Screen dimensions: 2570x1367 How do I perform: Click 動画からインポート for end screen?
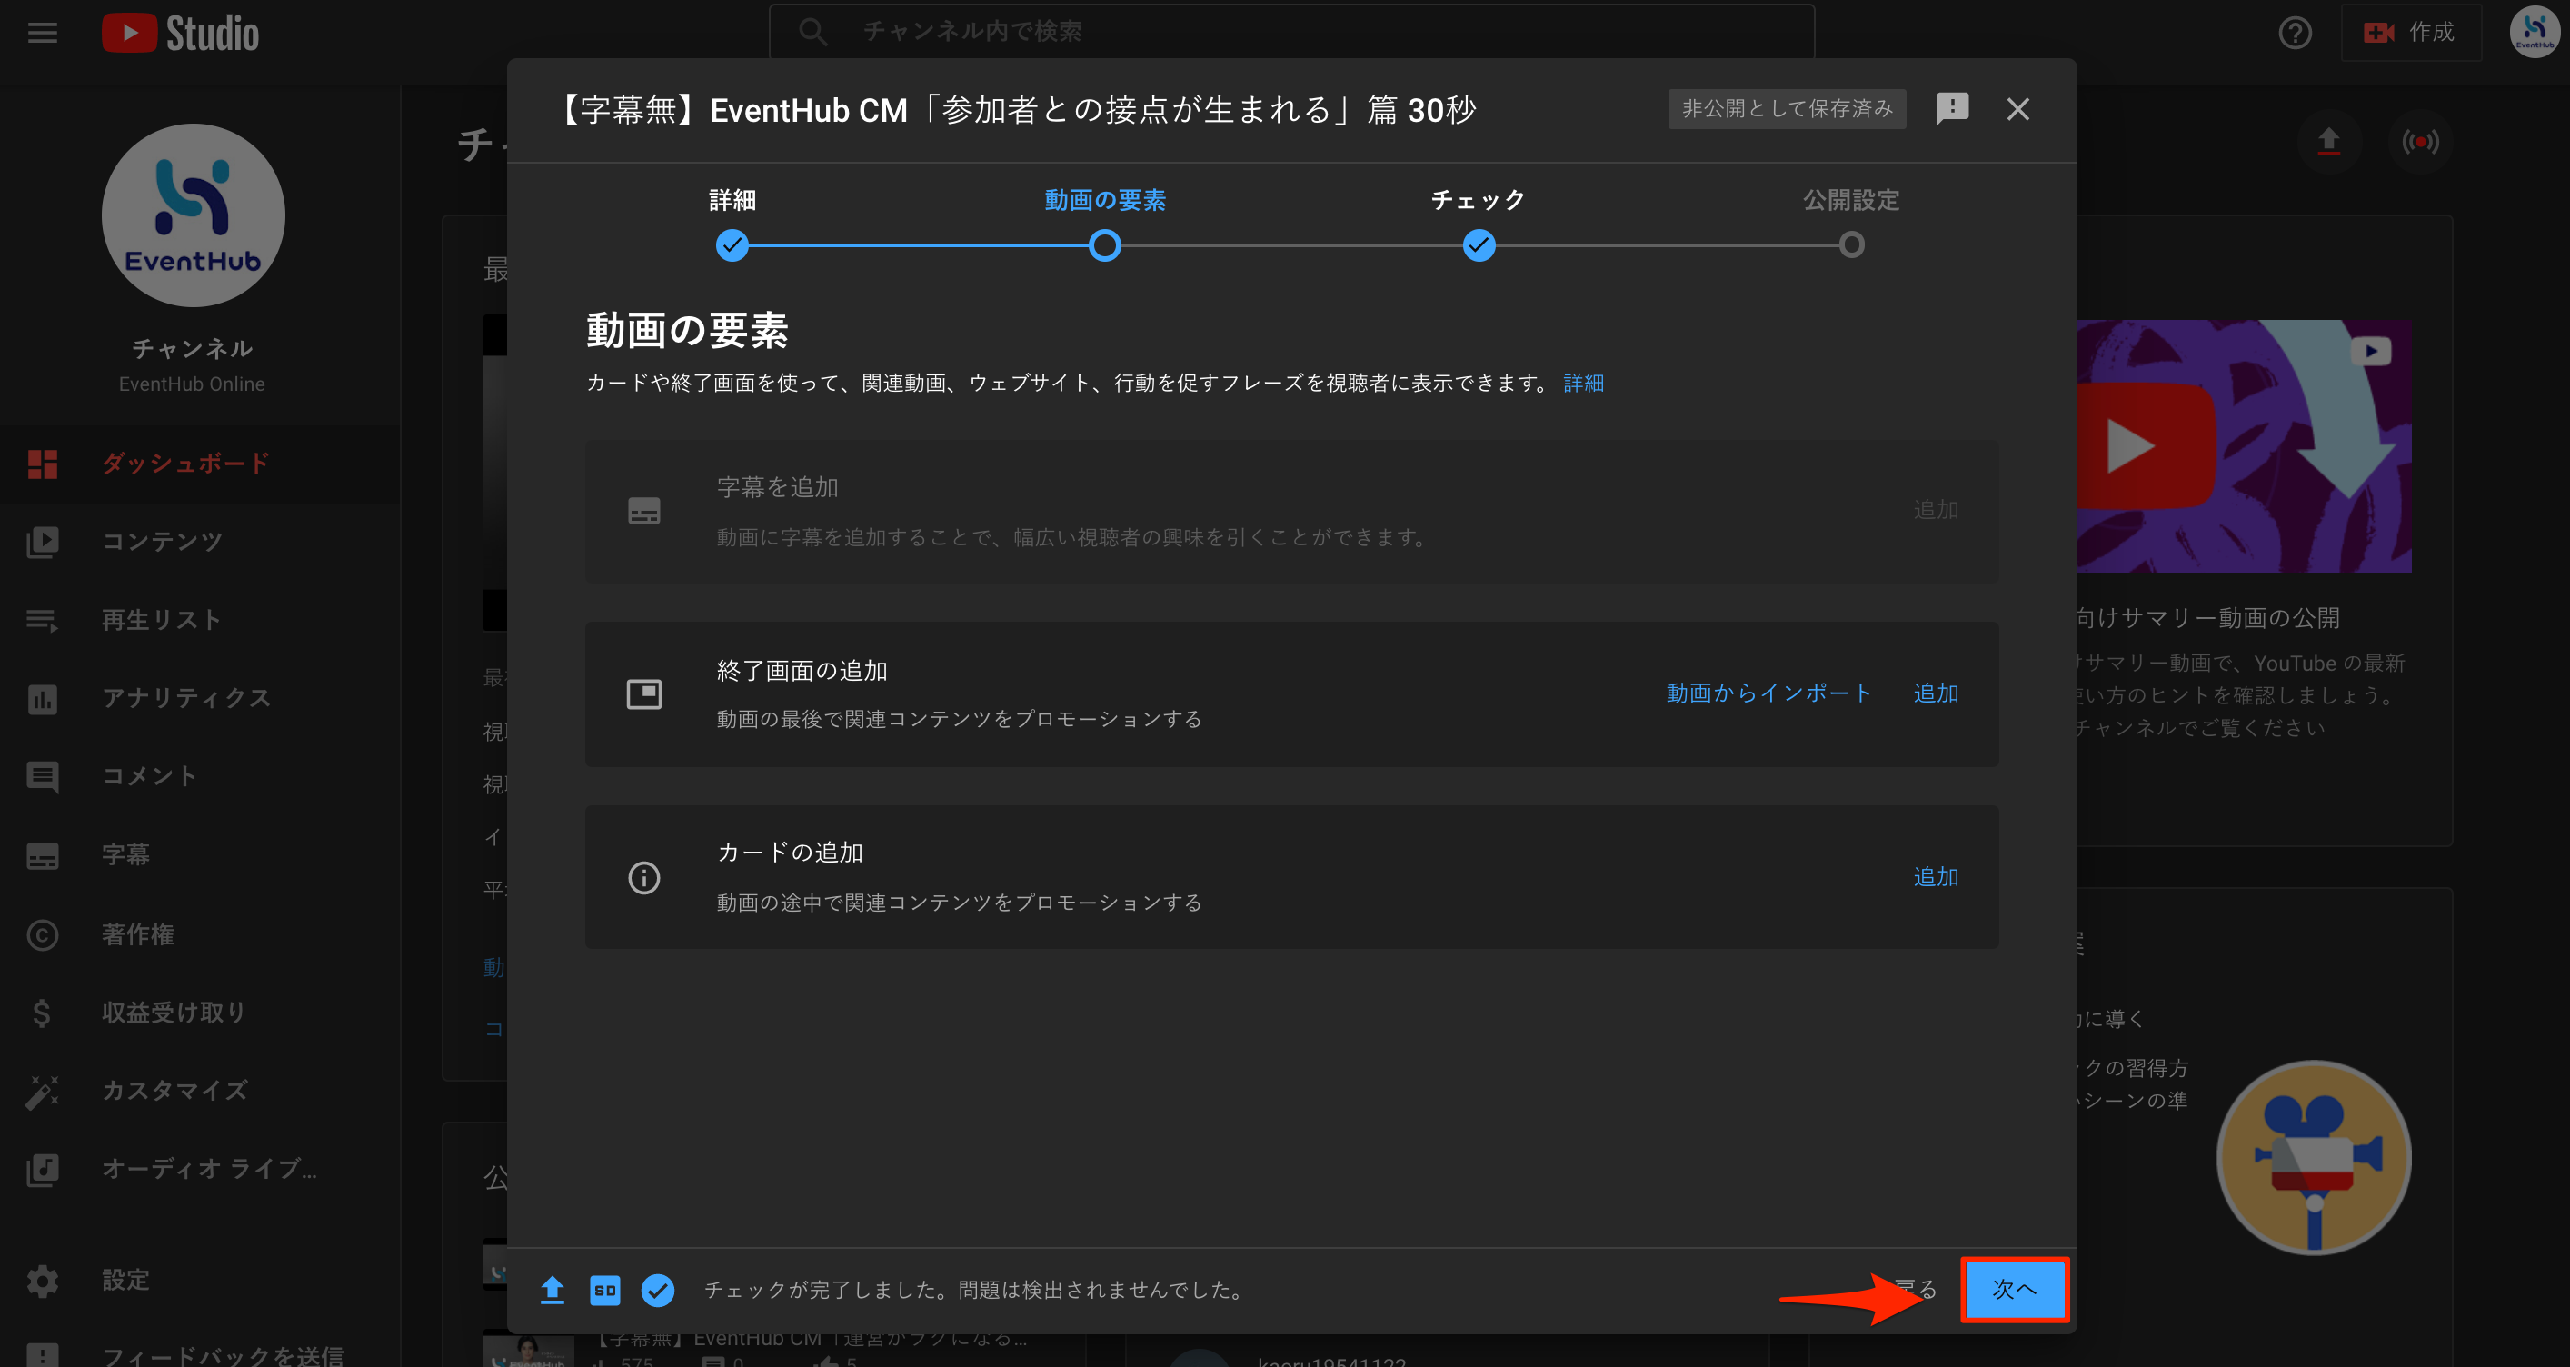[1768, 693]
